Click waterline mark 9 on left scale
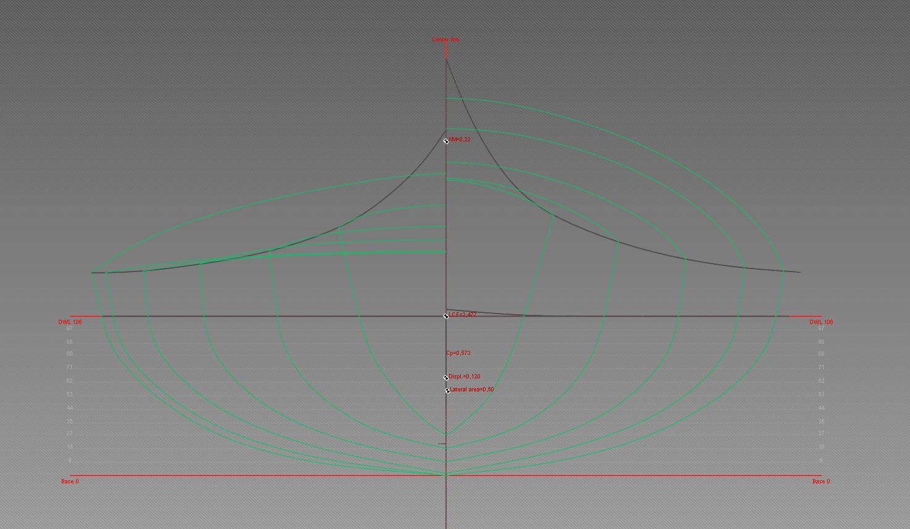This screenshot has width=910, height=529. pyautogui.click(x=70, y=460)
